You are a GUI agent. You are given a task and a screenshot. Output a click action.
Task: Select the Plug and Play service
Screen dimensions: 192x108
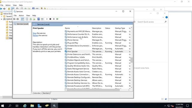[x=97, y=43]
